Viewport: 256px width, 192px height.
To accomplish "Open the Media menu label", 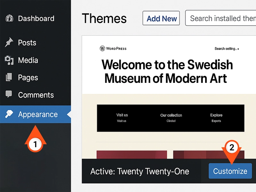I will pos(28,60).
